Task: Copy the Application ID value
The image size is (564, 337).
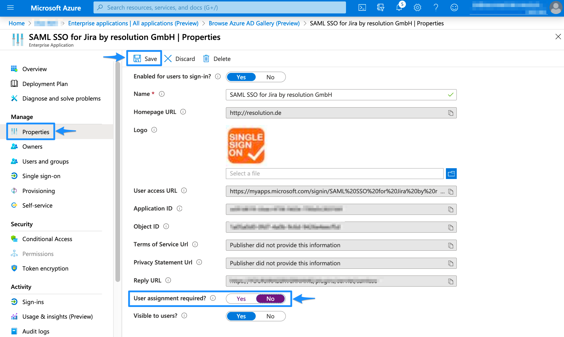Action: pos(451,210)
